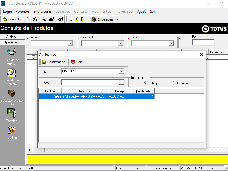
Task: Click the horizontal scrollbar left arrow
Action: [30, 150]
